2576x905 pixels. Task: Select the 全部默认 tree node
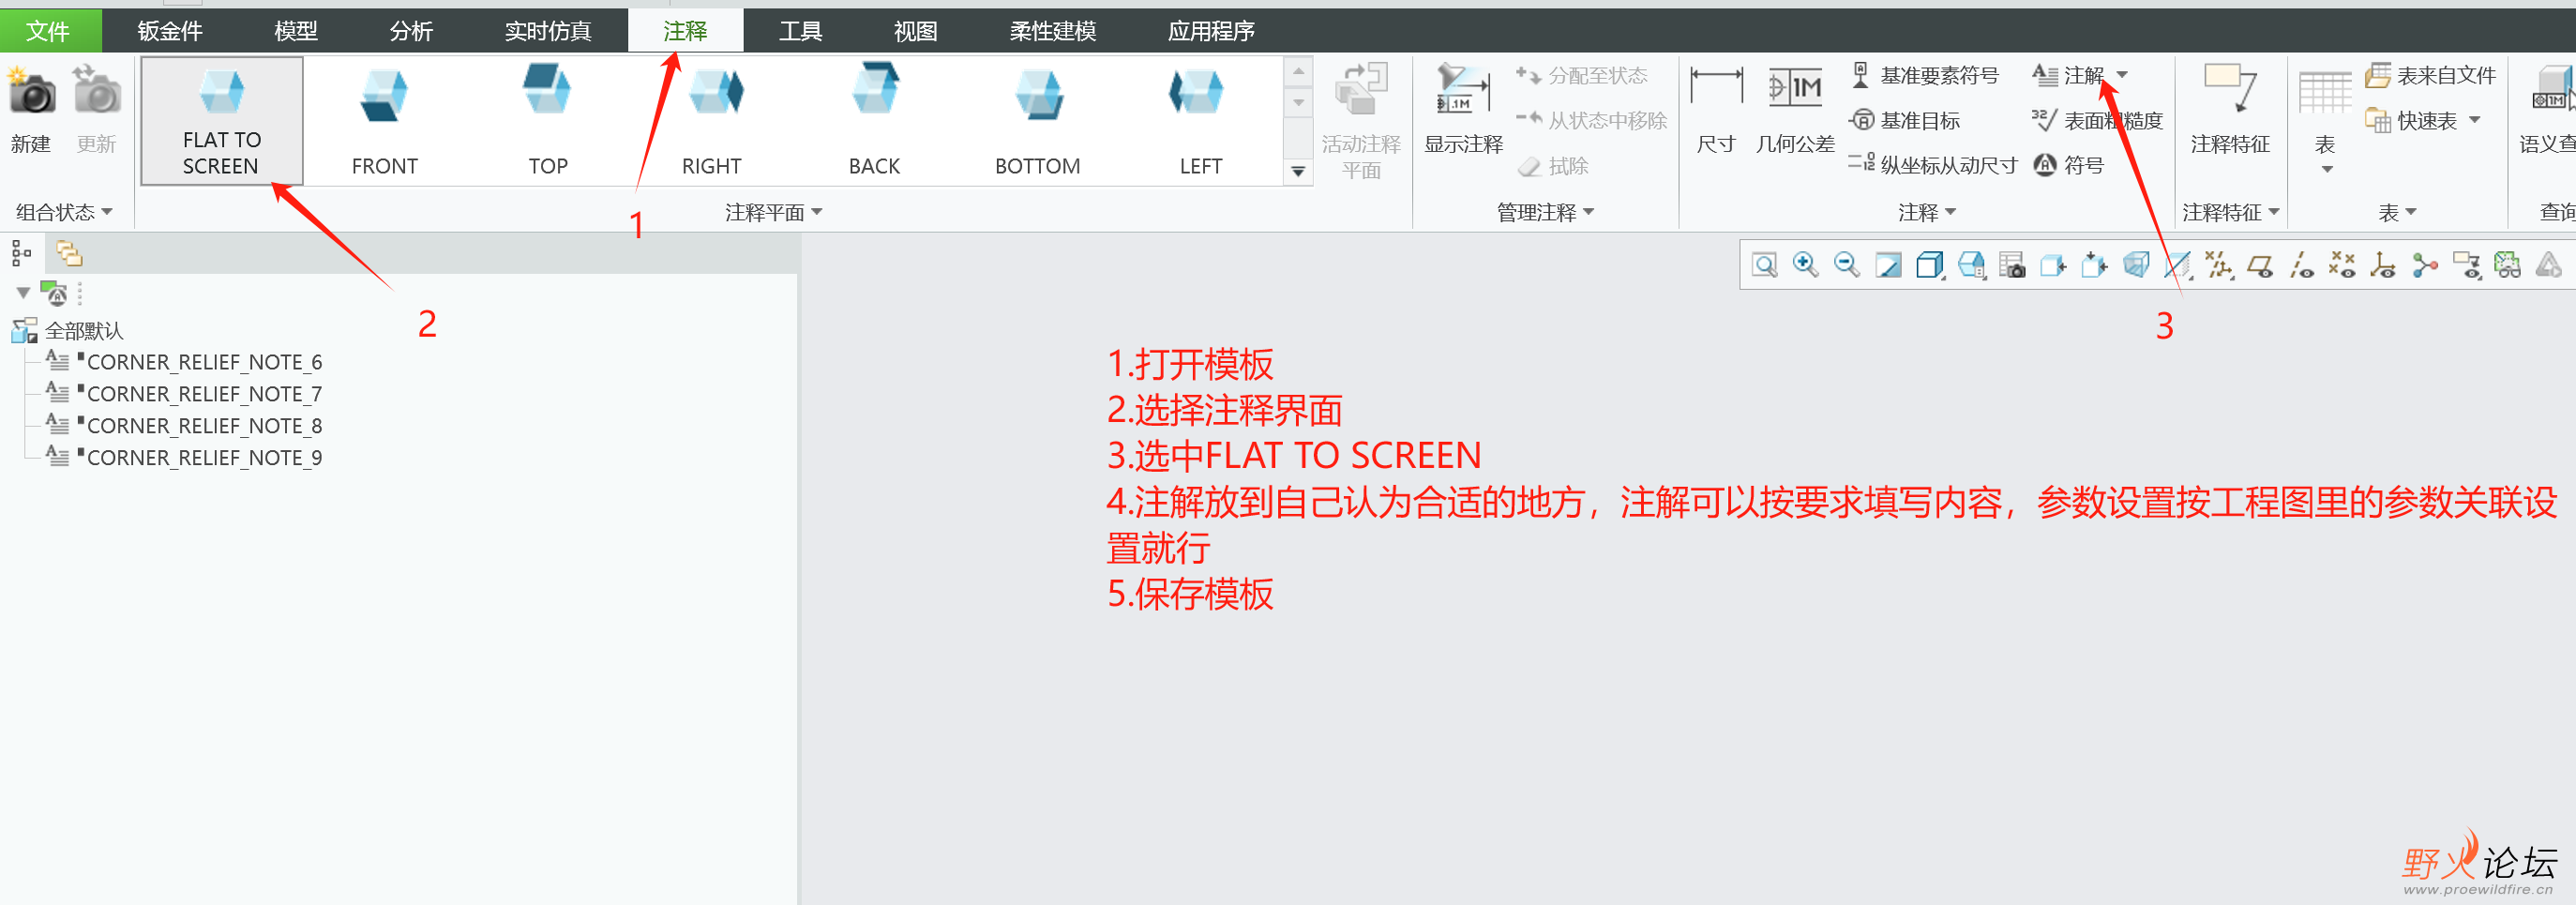coord(68,330)
